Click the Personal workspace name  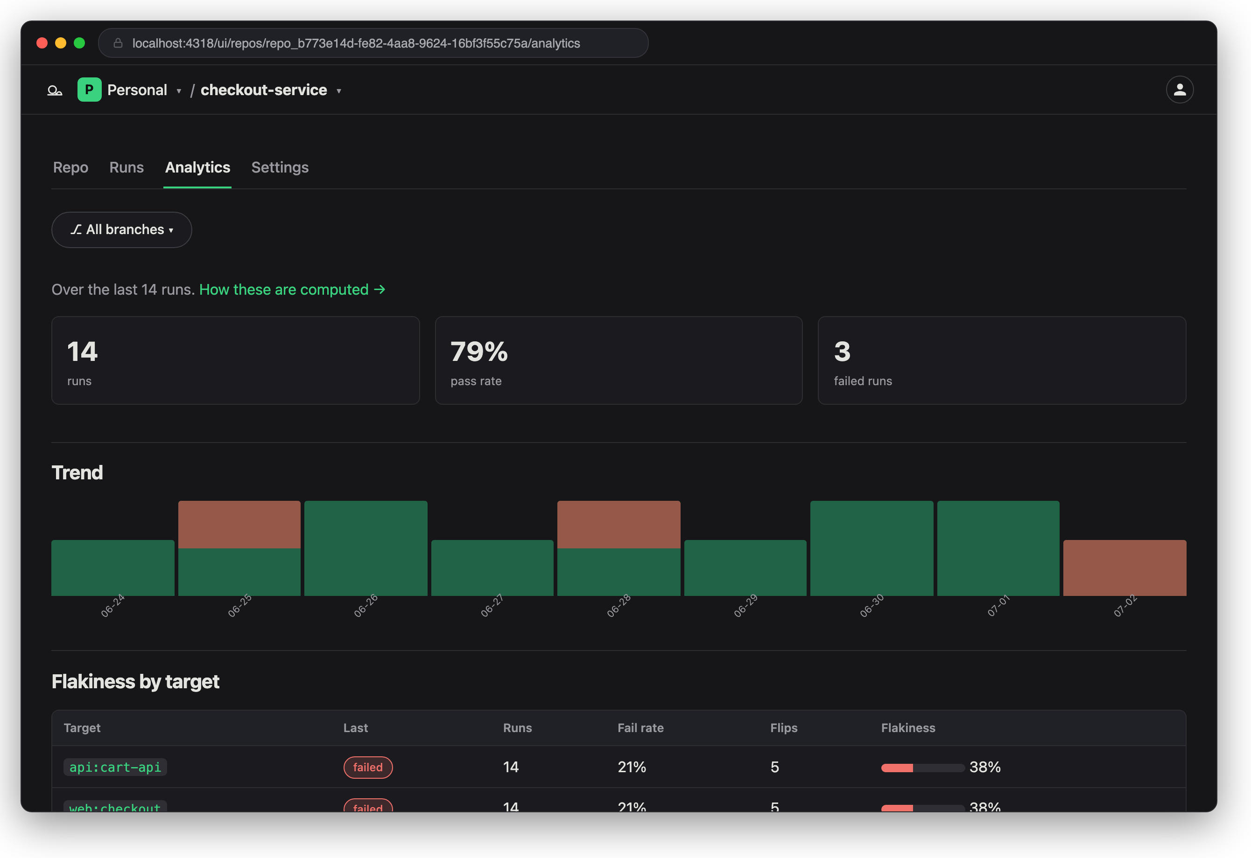coord(137,90)
